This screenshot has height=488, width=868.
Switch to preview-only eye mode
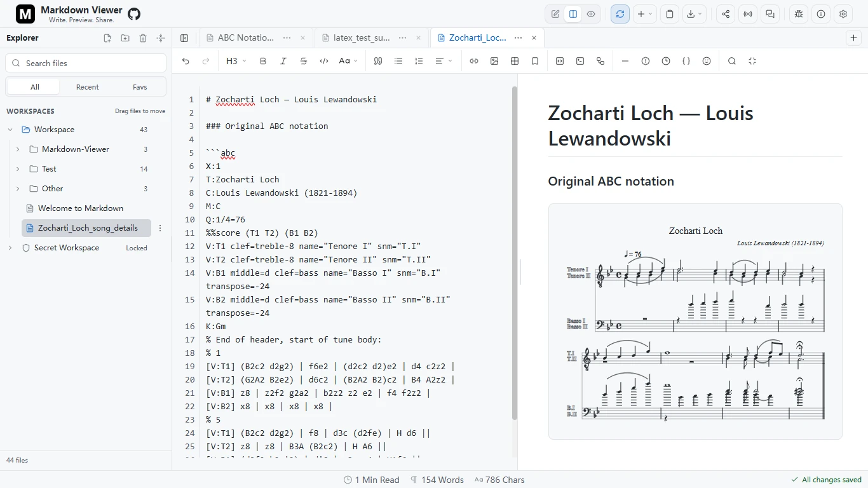tap(591, 14)
